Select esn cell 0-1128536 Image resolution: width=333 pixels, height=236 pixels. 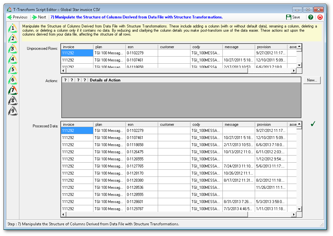tap(142, 188)
